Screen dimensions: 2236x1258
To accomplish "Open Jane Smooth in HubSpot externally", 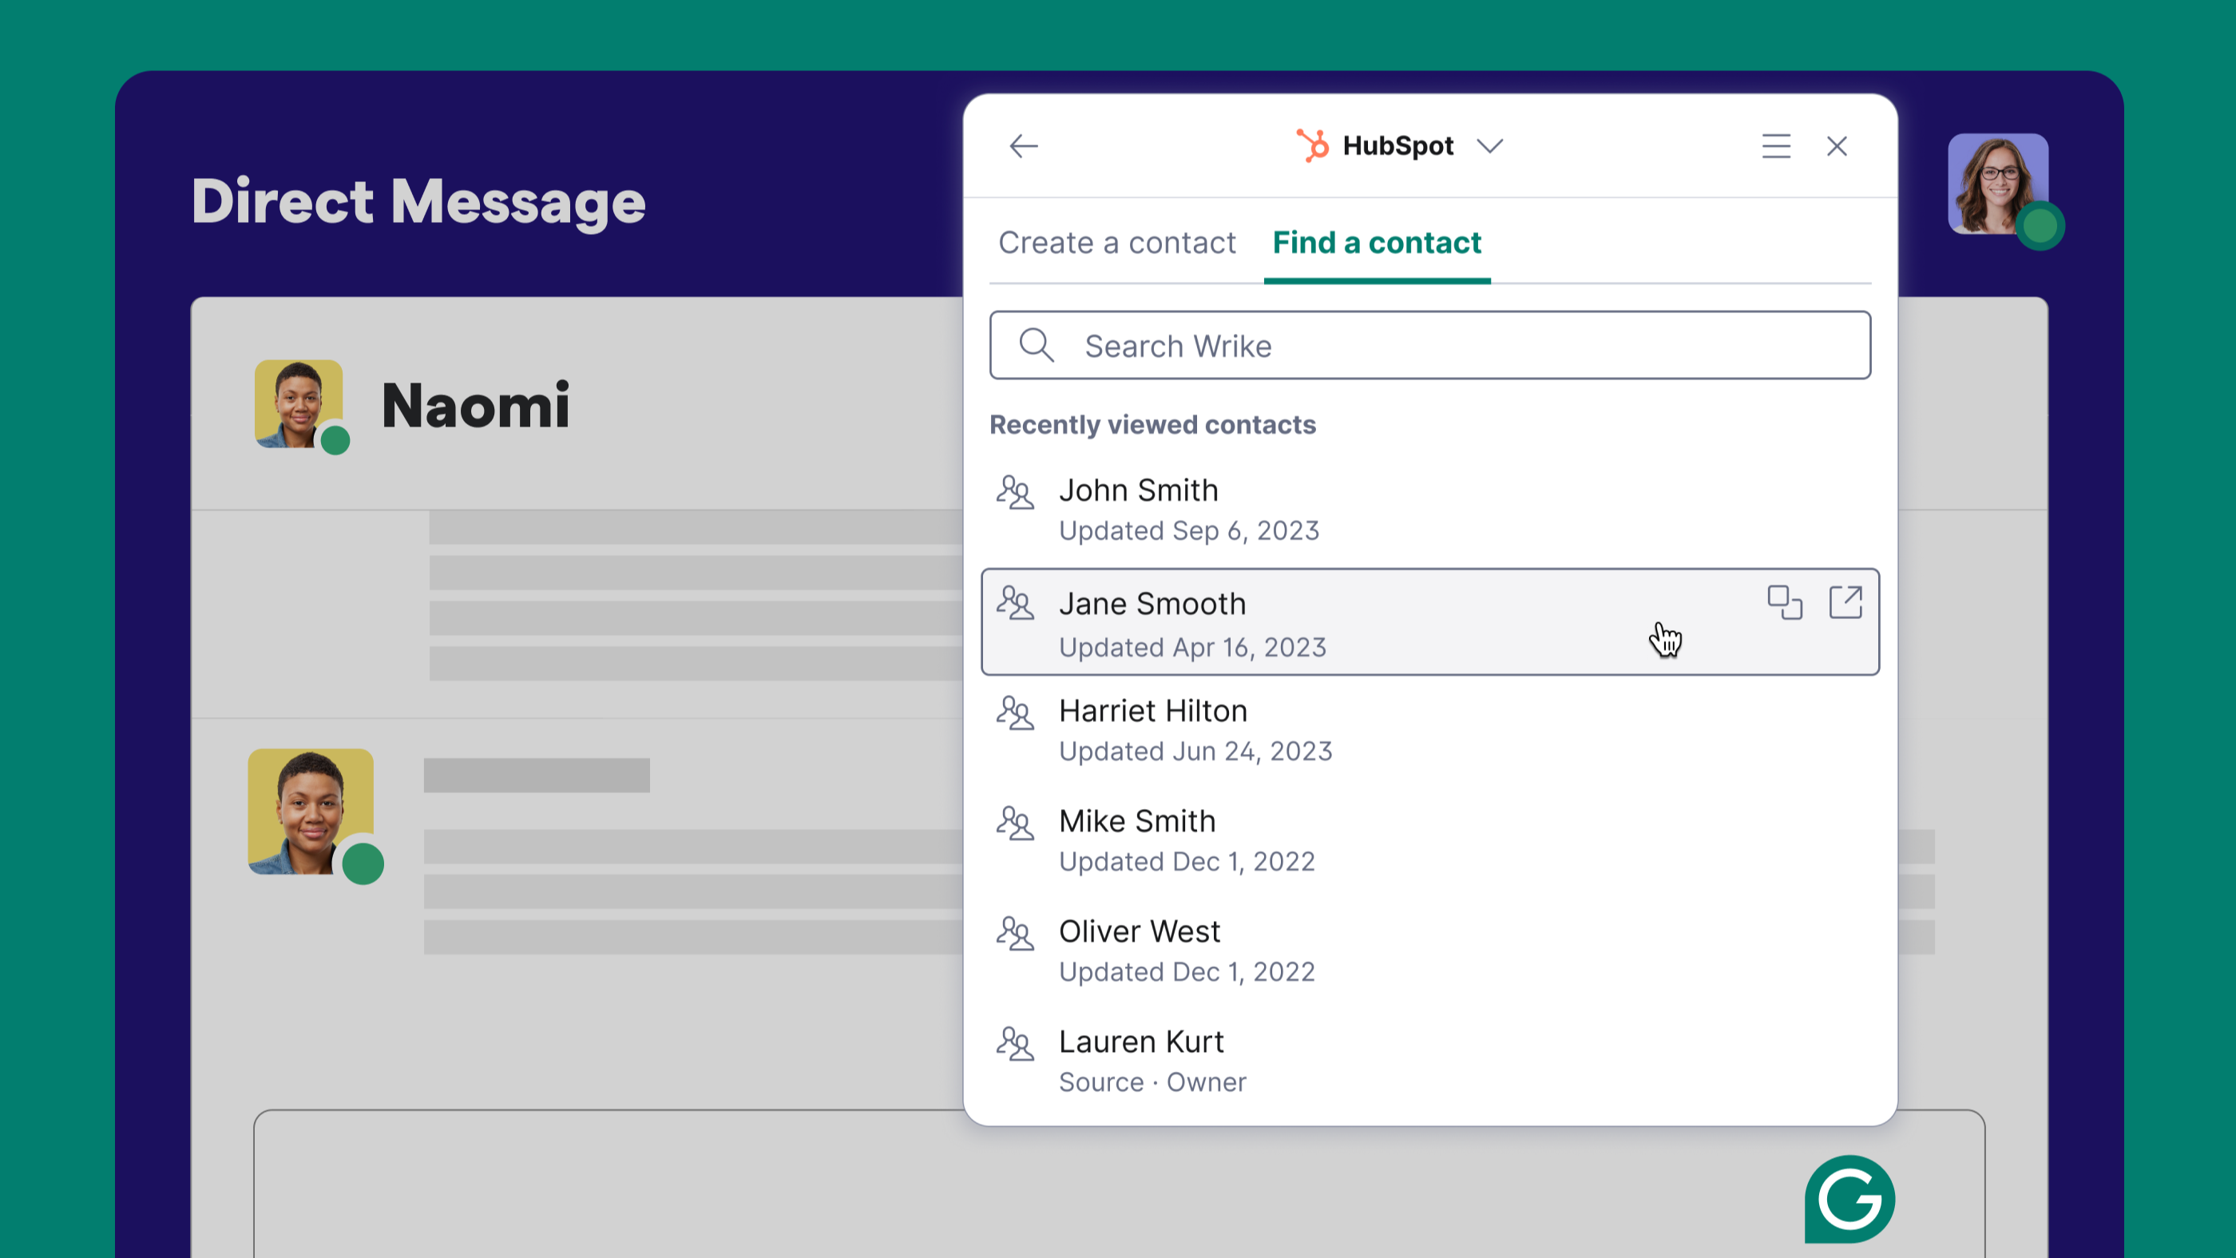I will (1845, 601).
